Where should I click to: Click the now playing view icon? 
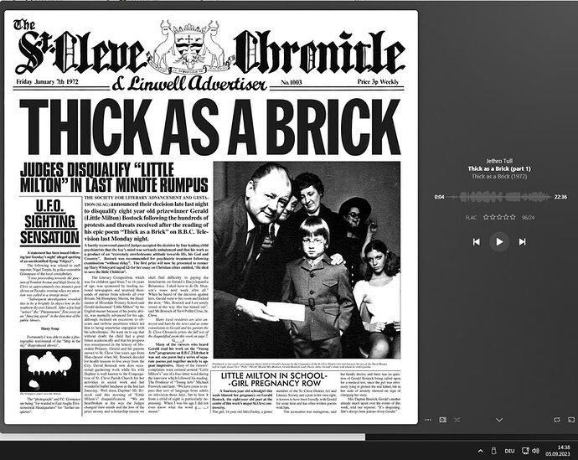(x=443, y=420)
